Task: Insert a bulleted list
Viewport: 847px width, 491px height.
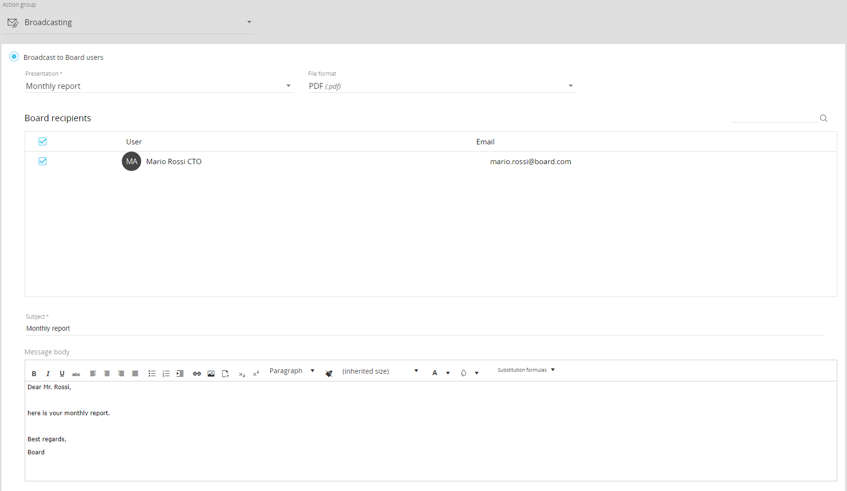Action: point(152,374)
